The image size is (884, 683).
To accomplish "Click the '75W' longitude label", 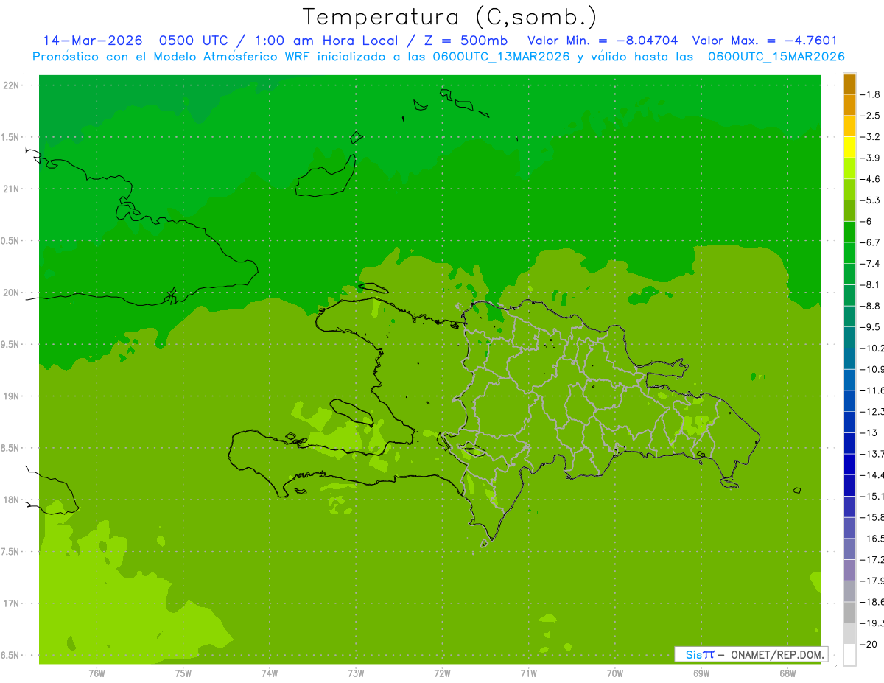I will click(x=183, y=673).
